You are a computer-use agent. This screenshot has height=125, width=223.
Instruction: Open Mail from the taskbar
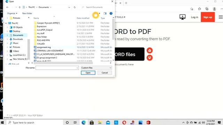coord(108,123)
